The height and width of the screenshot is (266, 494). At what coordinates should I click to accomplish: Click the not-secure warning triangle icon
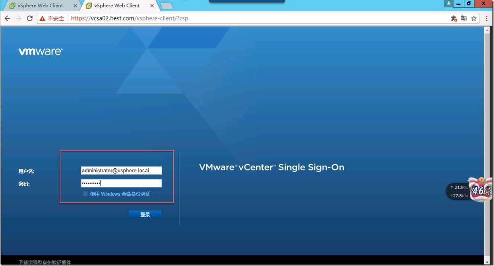[x=43, y=18]
